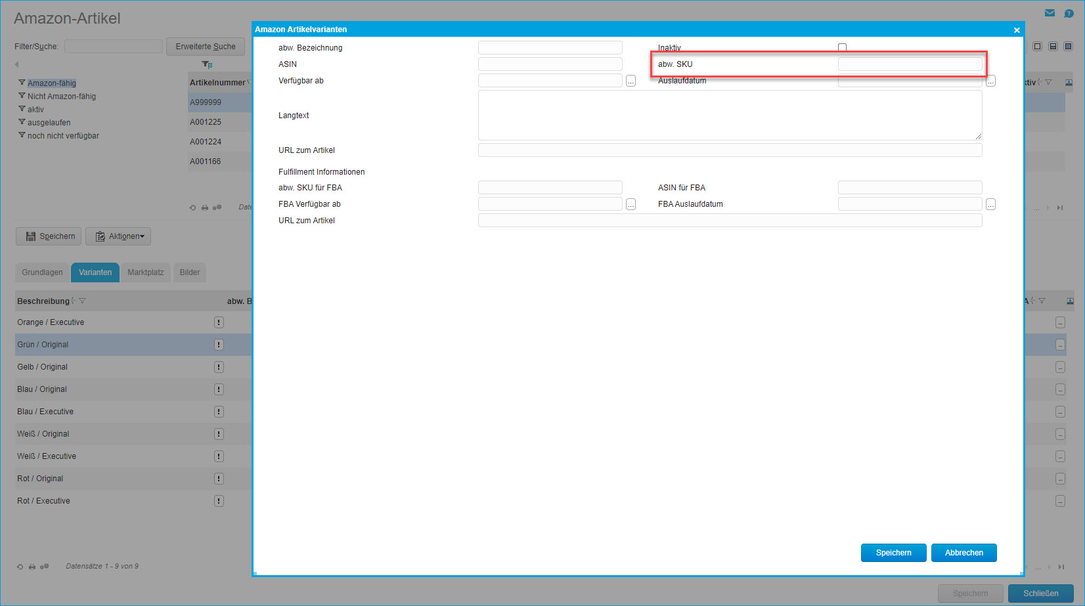1085x606 pixels.
Task: Click the Erweiterte Suche button
Action: 206,47
